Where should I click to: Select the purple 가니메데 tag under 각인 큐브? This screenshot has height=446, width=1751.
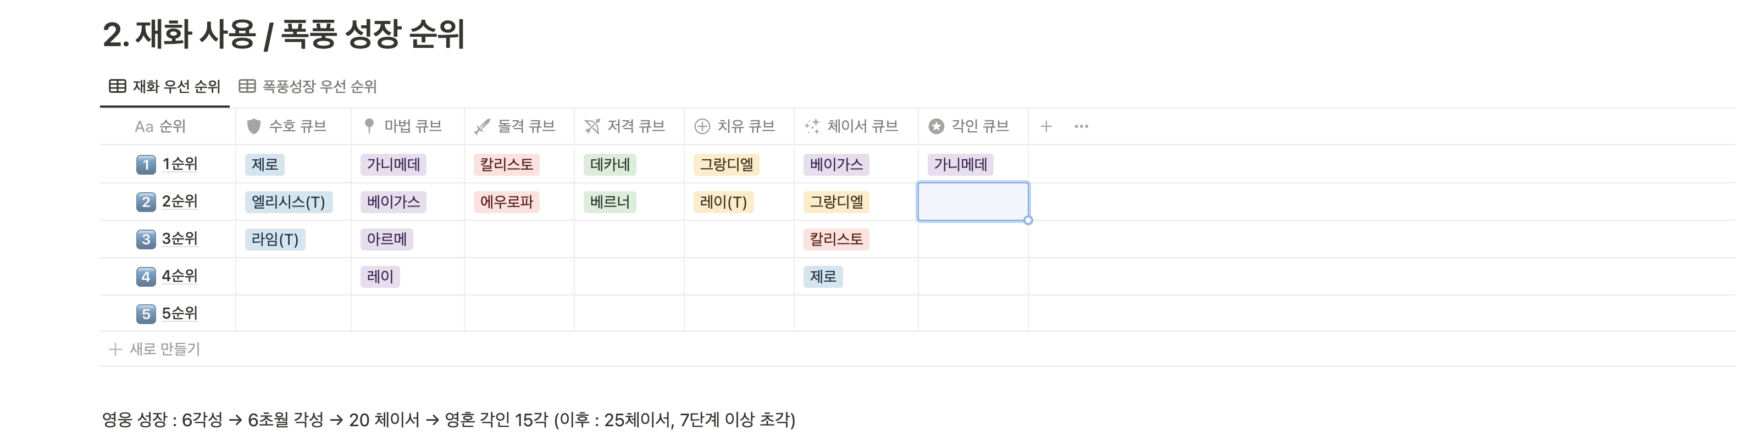coord(960,164)
